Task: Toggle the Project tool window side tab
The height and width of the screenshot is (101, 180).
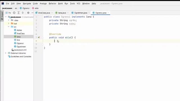Action: point(2,16)
